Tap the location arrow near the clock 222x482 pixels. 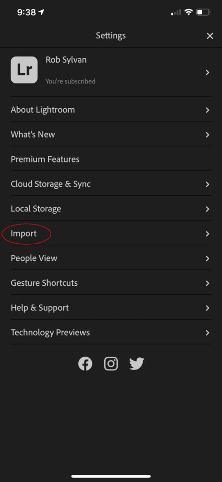coord(41,12)
